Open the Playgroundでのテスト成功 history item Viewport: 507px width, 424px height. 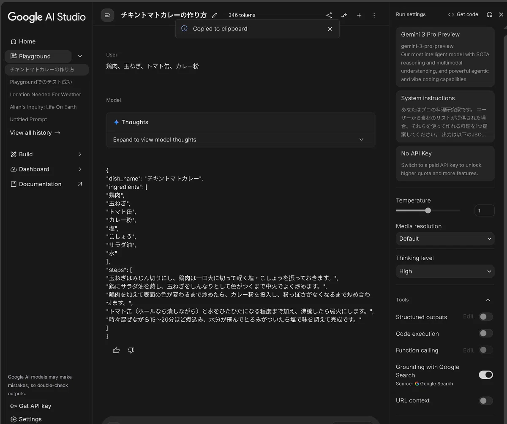coord(41,82)
